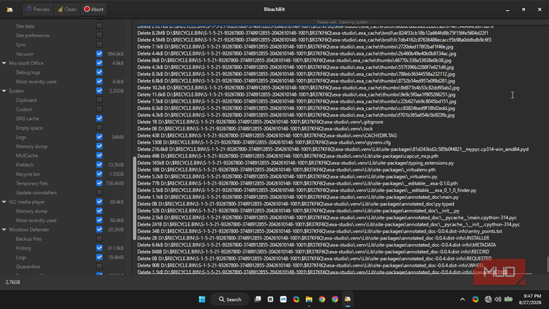
Task: Click the log line ending typing_extensions.py
Action: pyautogui.click(x=296, y=163)
